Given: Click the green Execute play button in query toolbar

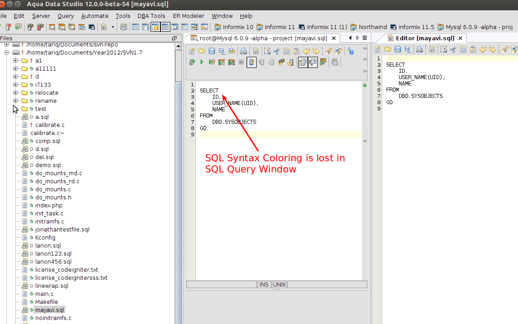Looking at the screenshot, I should click(x=202, y=62).
